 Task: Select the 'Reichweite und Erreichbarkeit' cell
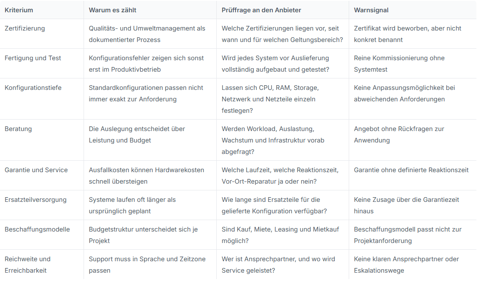27,265
